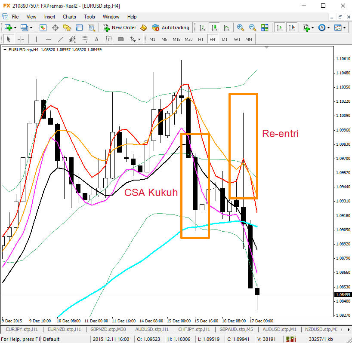This screenshot has width=352, height=343.
Task: Expand the Indicators dropdown arrow
Action: coord(313,28)
